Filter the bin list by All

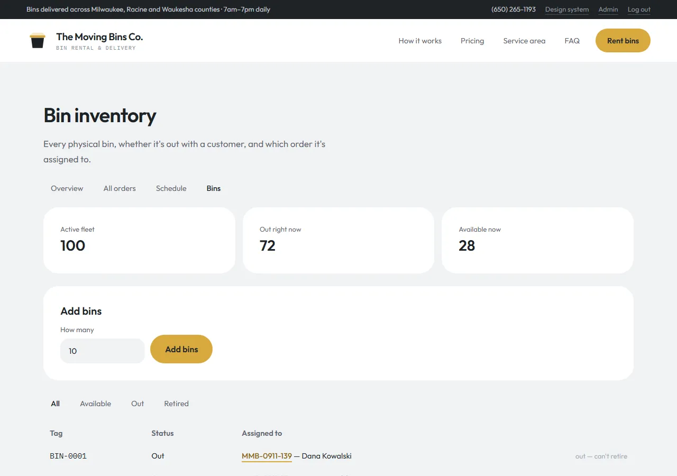(56, 404)
